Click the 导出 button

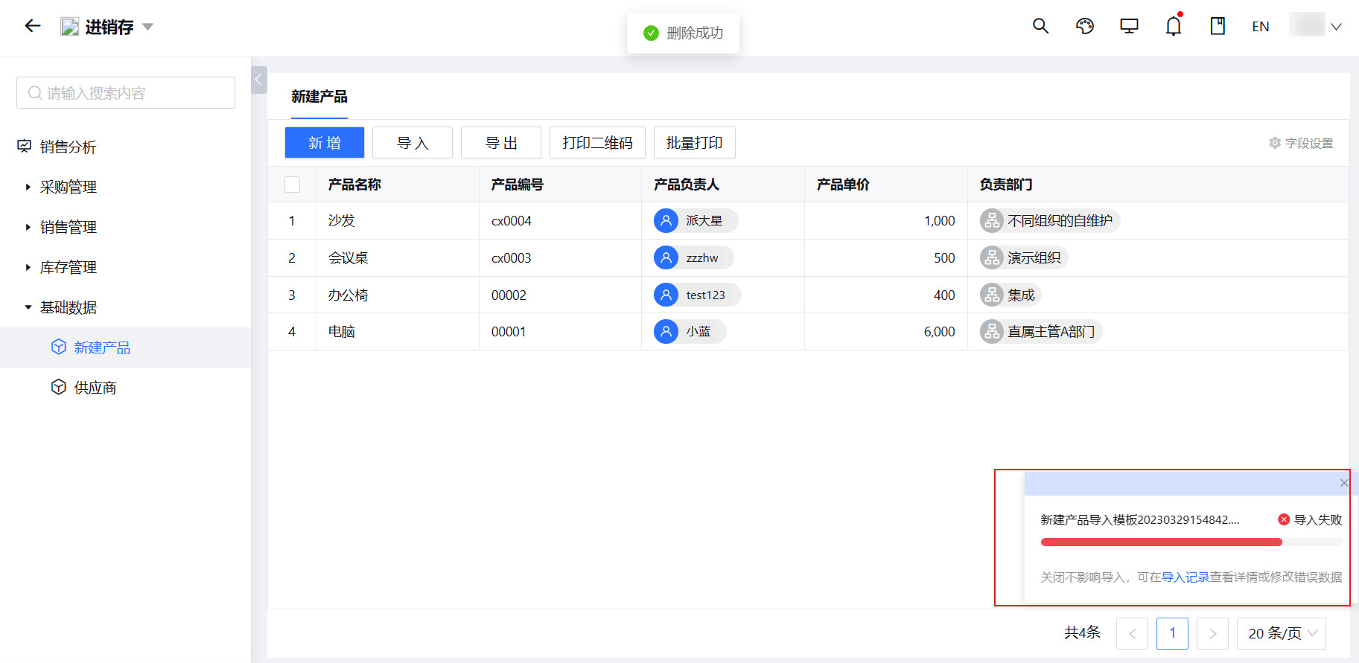coord(501,143)
